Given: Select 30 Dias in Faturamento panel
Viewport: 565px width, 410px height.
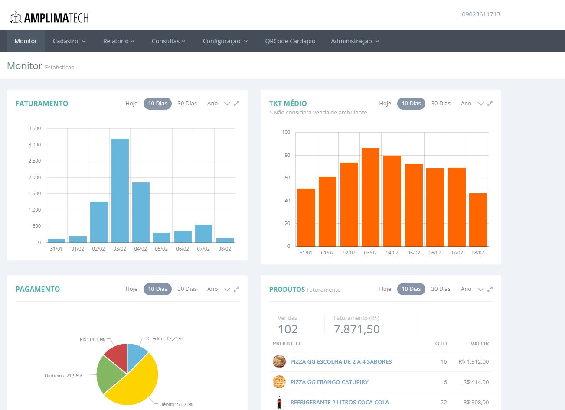Looking at the screenshot, I should [187, 104].
